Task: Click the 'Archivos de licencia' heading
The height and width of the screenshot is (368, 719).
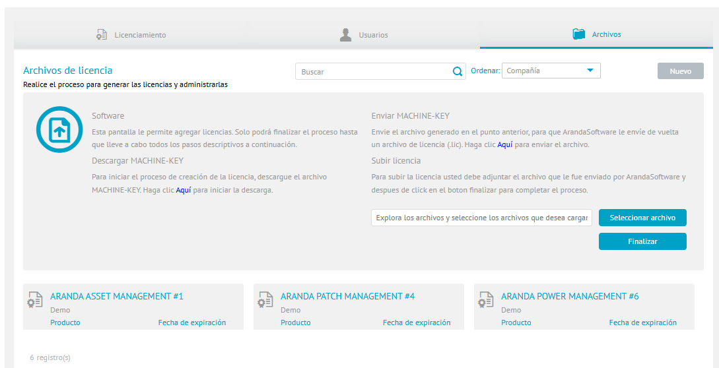Action: 68,71
